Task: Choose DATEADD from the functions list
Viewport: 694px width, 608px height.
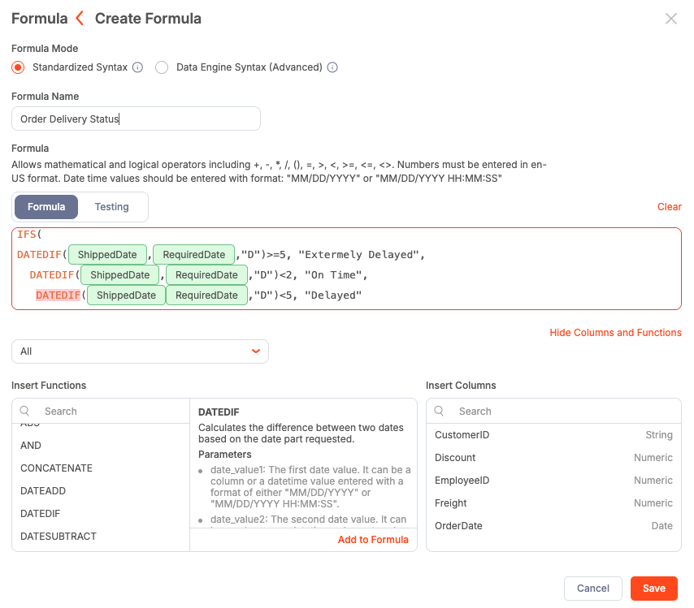Action: coord(43,491)
